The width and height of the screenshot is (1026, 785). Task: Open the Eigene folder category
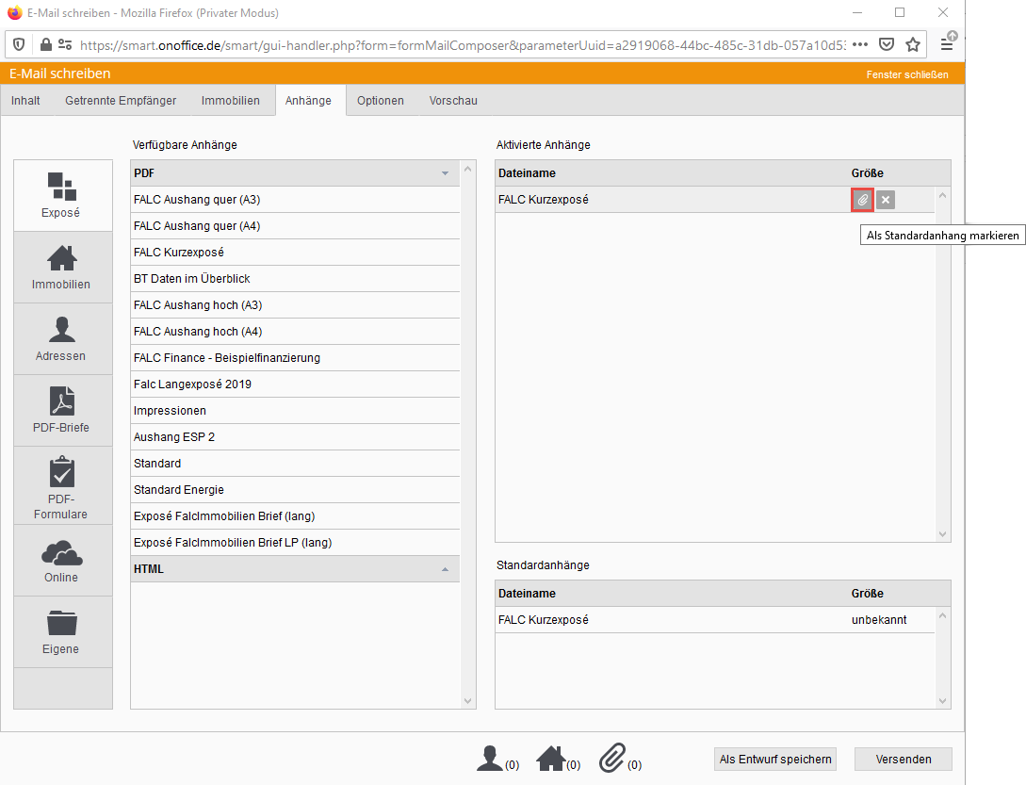coord(62,632)
